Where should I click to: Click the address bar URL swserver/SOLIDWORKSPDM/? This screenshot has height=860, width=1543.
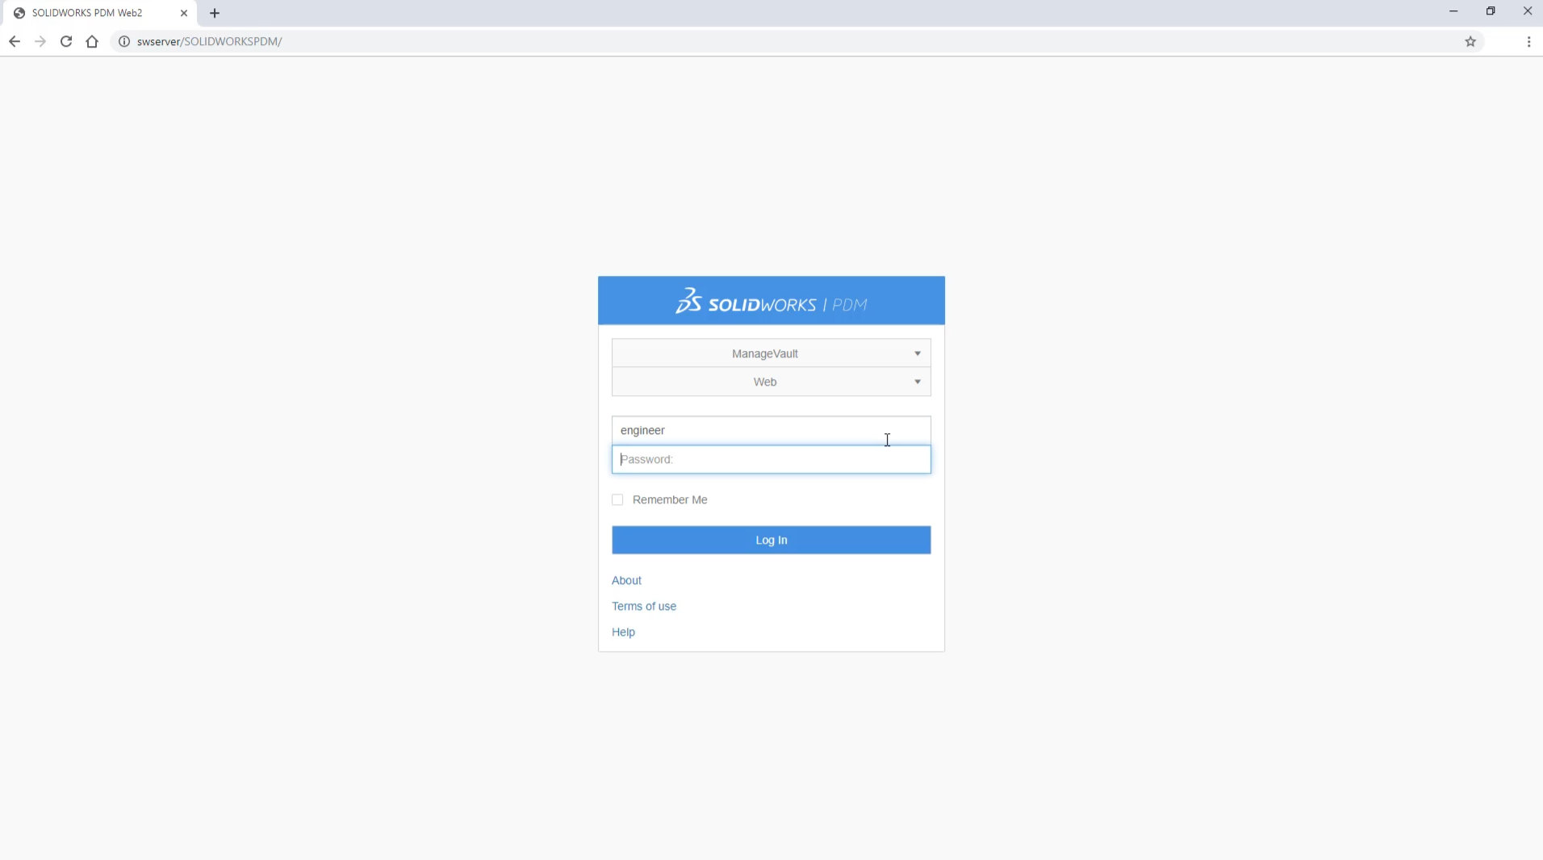[209, 41]
